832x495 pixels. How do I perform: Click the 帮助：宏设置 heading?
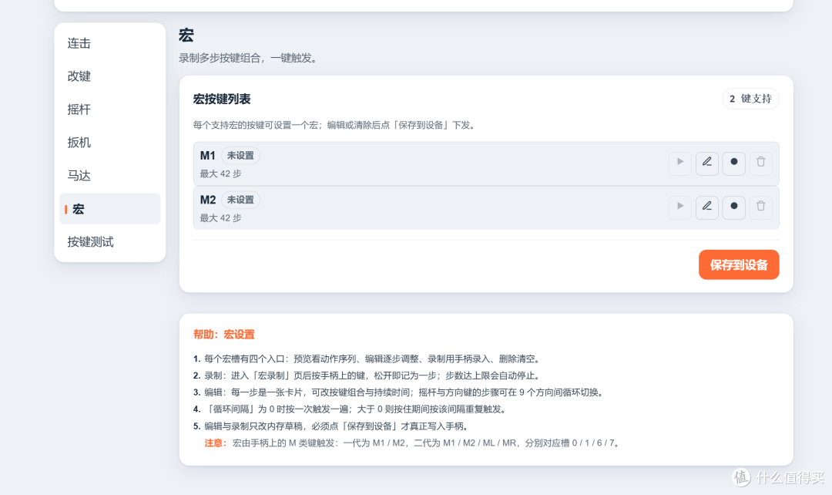(224, 335)
